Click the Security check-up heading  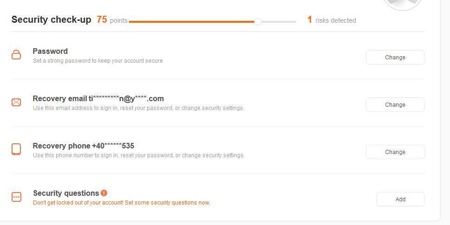point(51,20)
